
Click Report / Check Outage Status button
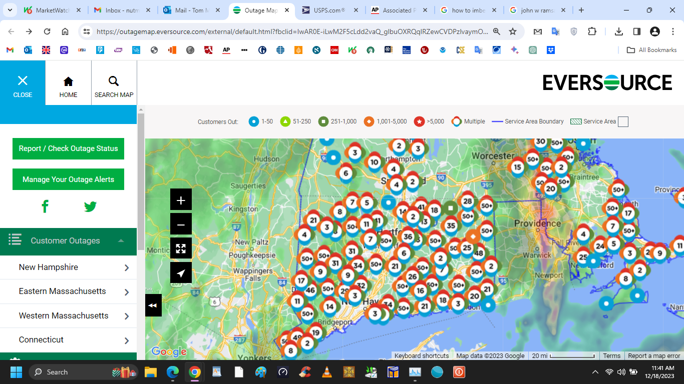click(68, 148)
